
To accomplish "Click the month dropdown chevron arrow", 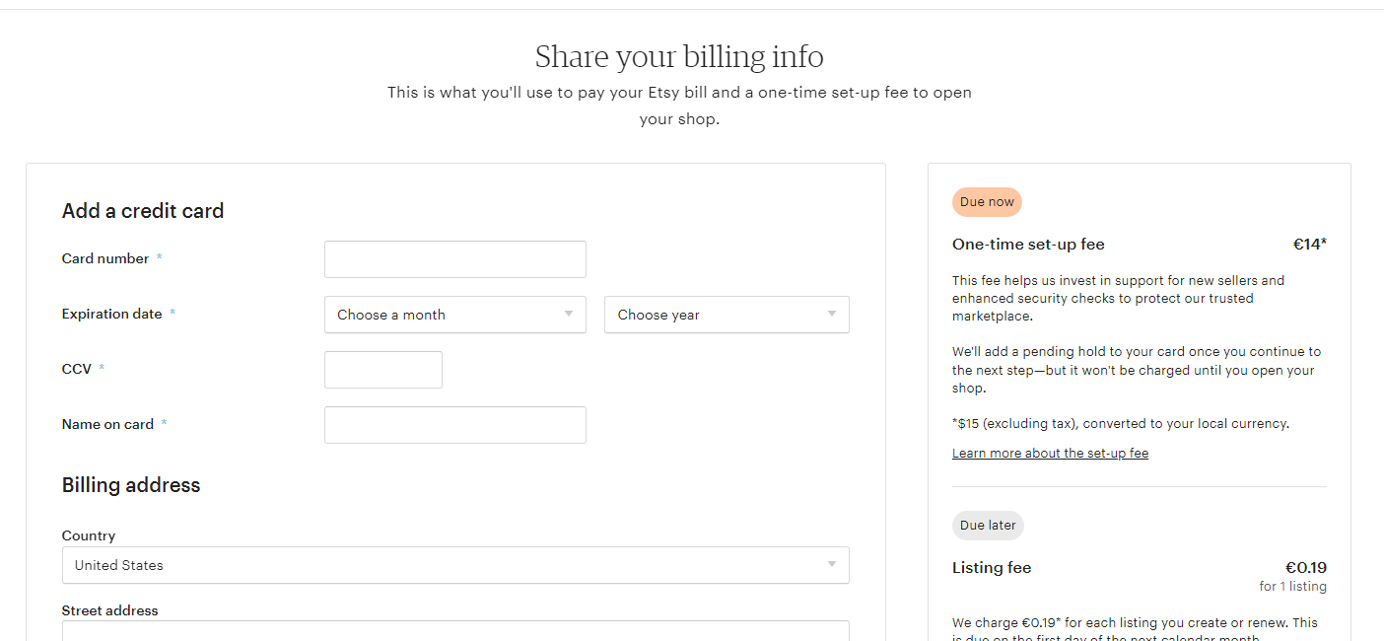I will point(569,314).
